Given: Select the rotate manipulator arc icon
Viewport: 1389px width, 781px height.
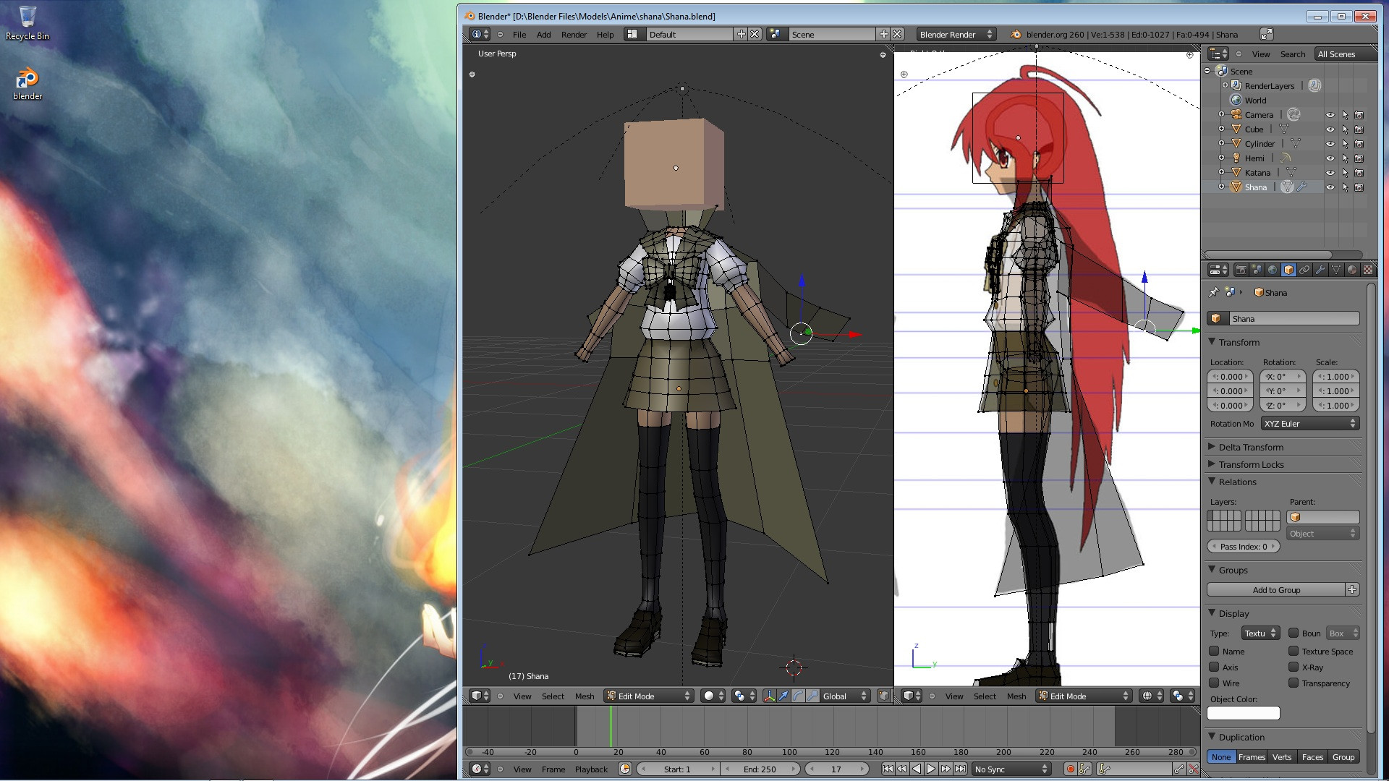Looking at the screenshot, I should tap(798, 696).
